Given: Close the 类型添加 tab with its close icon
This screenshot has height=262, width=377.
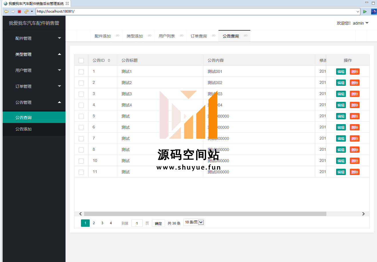Looking at the screenshot, I should (x=150, y=36).
